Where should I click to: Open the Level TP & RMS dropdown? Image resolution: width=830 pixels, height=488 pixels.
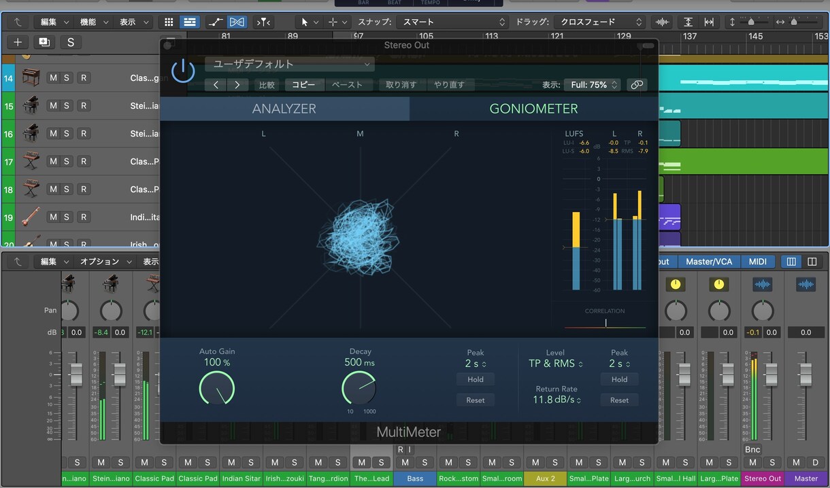tap(556, 364)
